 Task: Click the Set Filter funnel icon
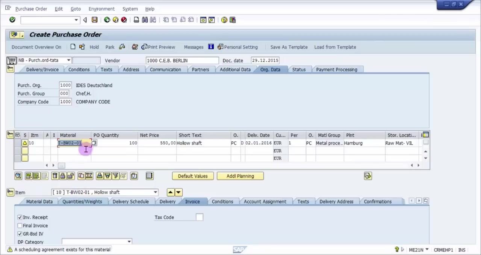(115, 176)
